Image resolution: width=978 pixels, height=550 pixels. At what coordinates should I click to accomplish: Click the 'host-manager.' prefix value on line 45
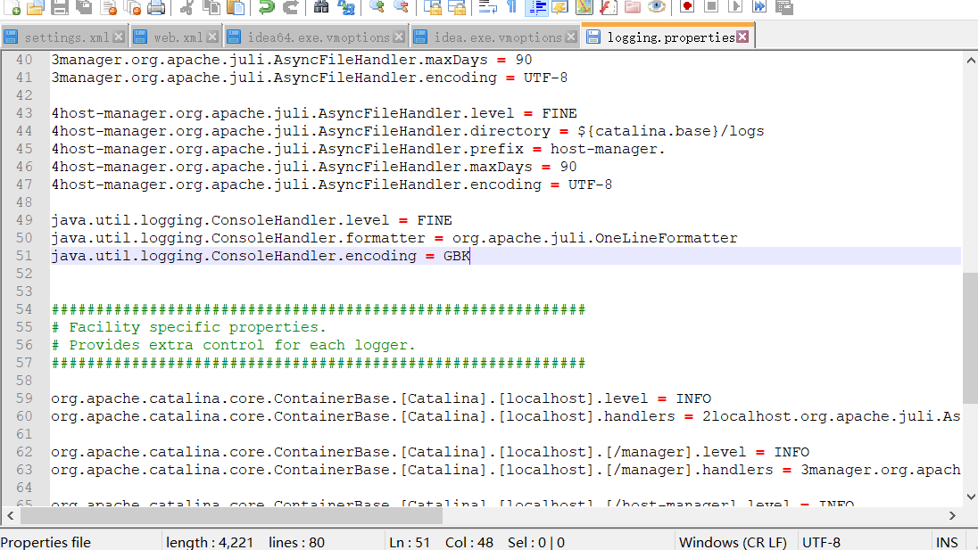(608, 149)
